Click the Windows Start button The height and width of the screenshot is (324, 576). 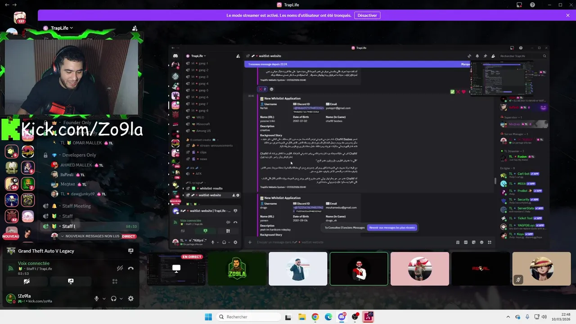coord(208,317)
